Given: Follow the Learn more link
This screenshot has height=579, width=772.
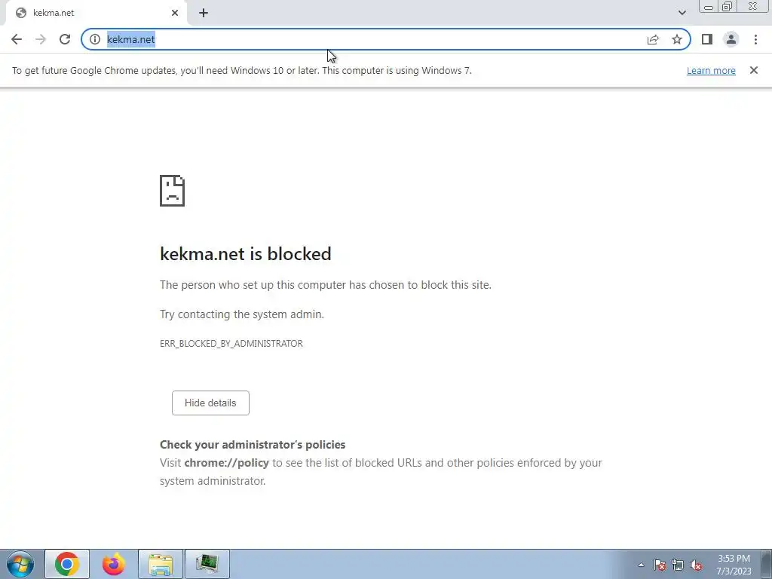Looking at the screenshot, I should tap(711, 70).
